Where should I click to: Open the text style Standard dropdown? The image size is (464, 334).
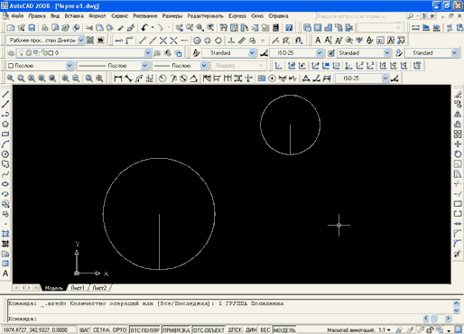click(x=252, y=53)
